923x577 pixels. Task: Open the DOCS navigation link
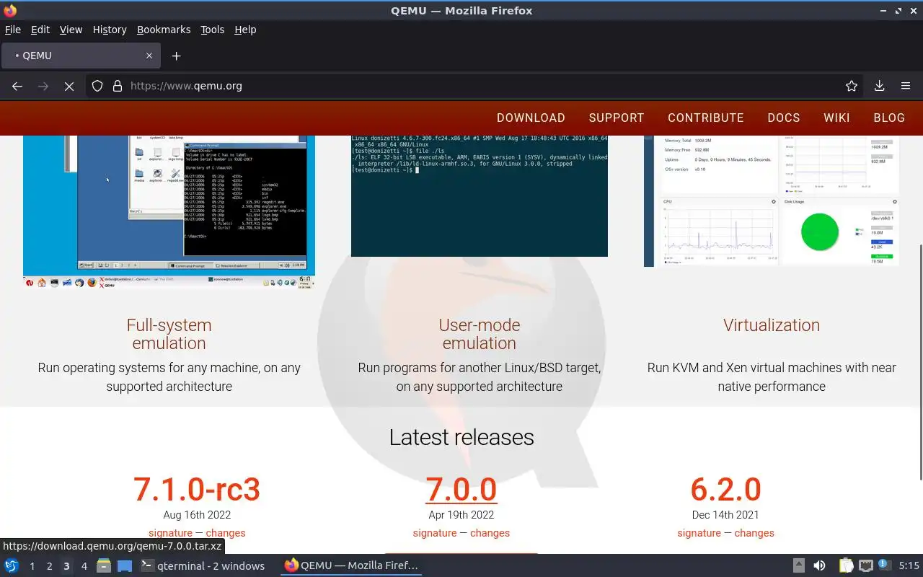784,118
